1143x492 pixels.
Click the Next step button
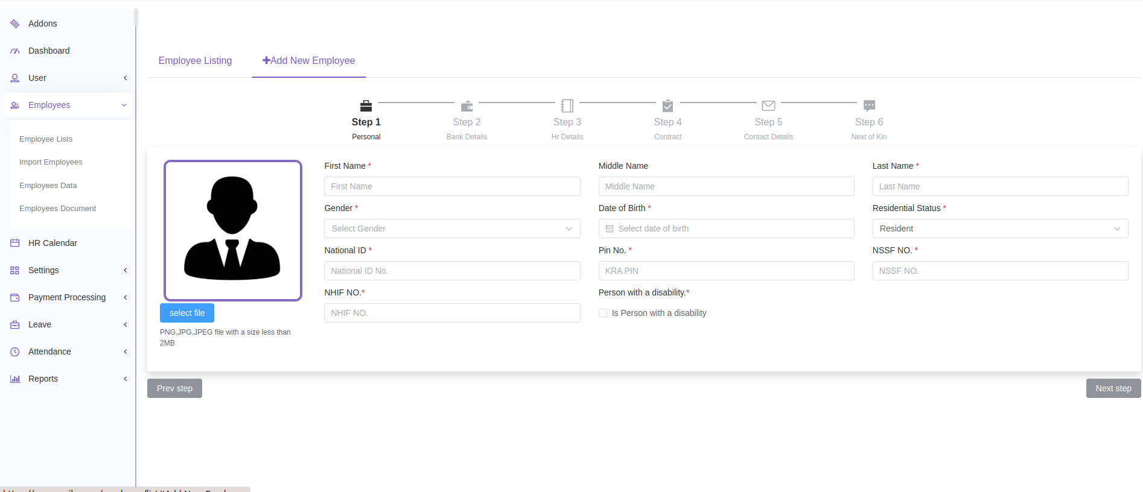[x=1113, y=388]
